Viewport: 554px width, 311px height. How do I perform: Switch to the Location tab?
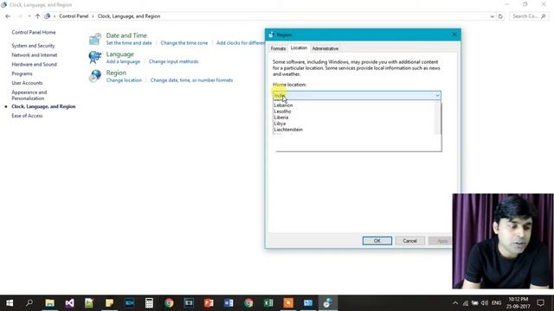[299, 48]
